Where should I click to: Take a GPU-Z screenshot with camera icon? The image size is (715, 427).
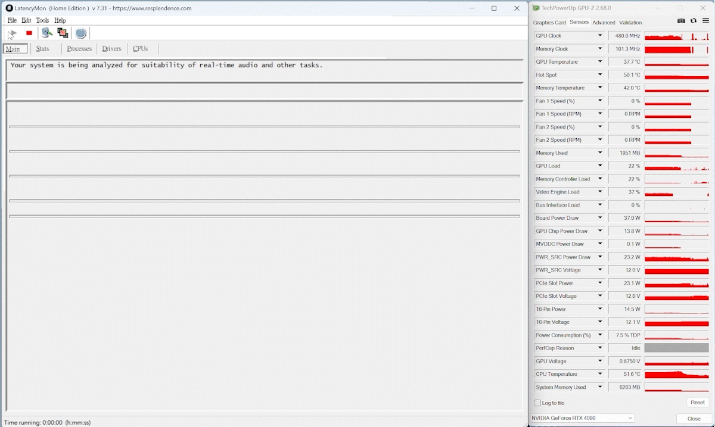click(681, 21)
